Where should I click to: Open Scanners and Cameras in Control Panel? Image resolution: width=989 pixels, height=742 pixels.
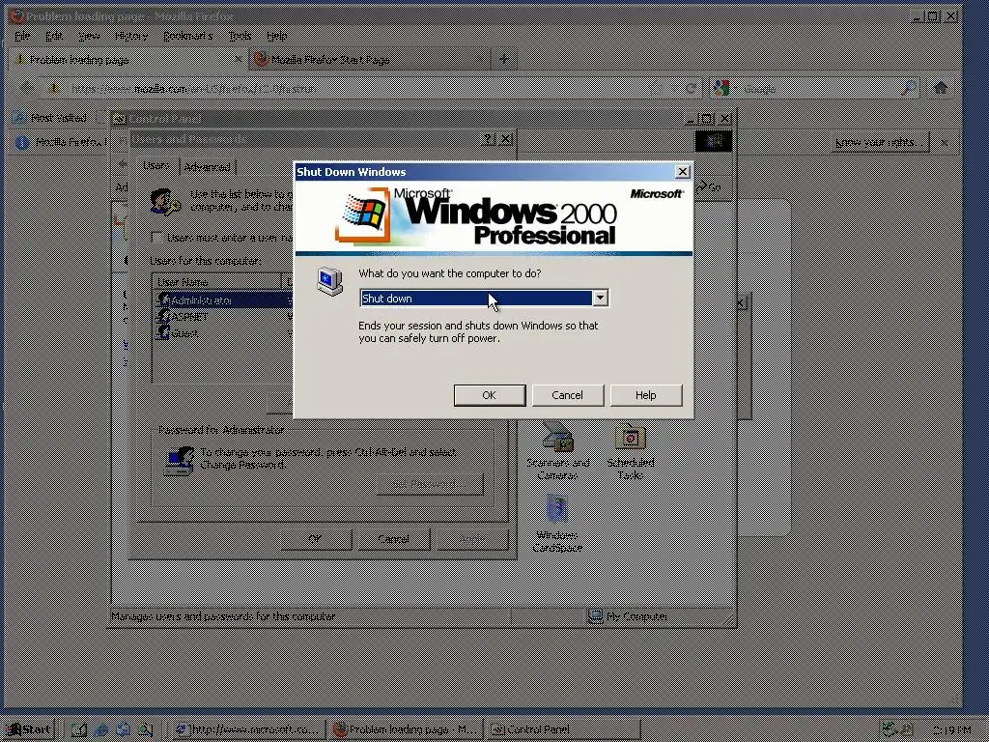(557, 450)
